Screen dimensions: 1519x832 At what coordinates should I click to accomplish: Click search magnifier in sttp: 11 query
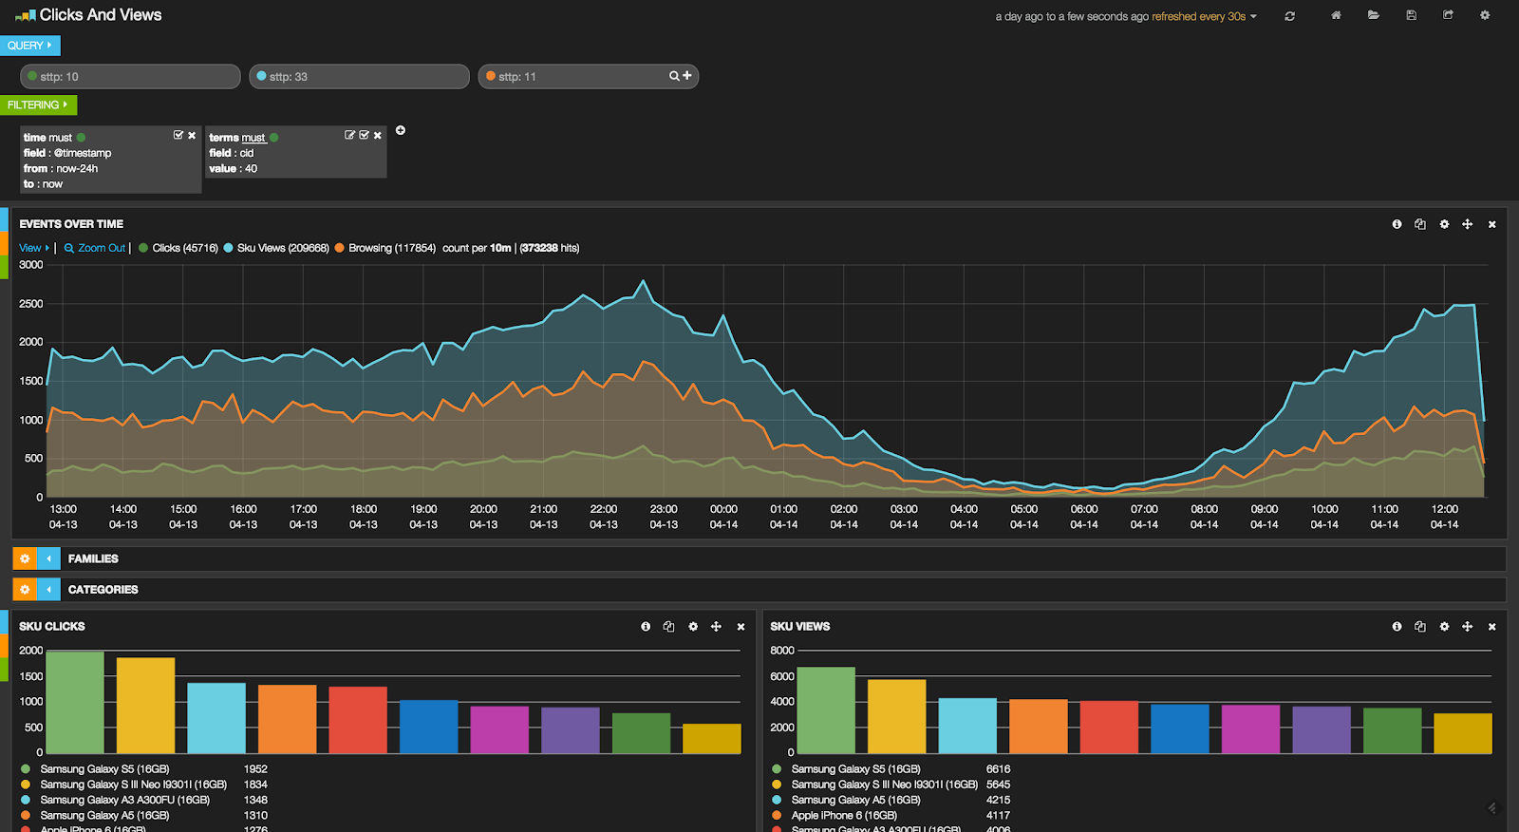(674, 76)
